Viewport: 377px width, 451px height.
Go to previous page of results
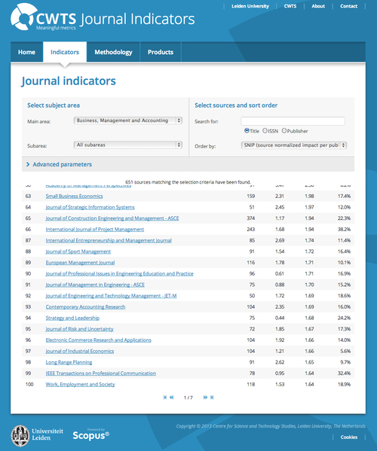pyautogui.click(x=172, y=398)
